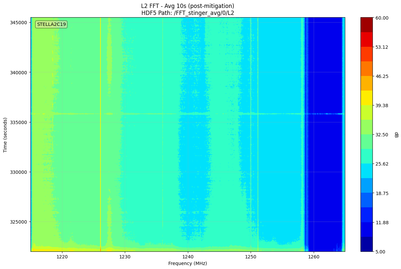
Task: Click the 'dB' colorbar label
Action: tap(396, 135)
